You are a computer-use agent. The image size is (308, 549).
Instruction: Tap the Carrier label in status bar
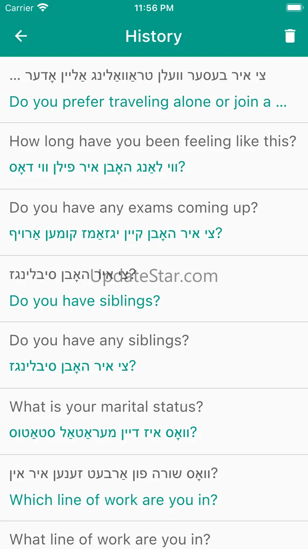[x=19, y=8]
